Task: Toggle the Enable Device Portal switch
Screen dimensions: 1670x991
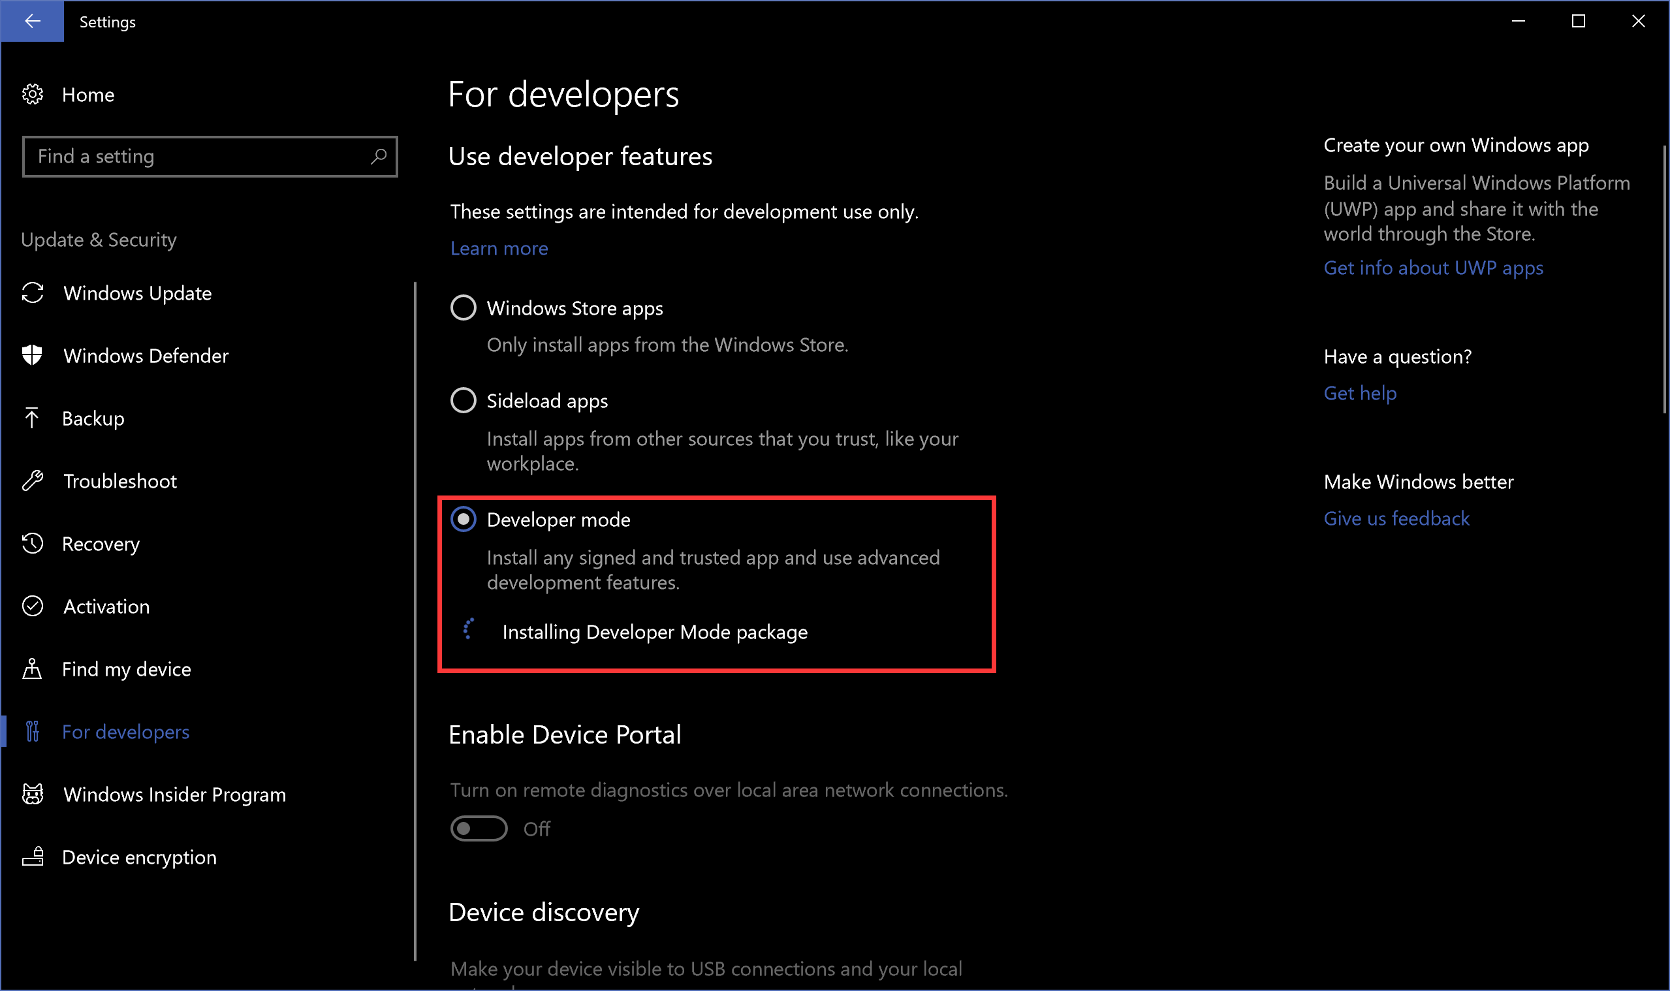Action: click(x=479, y=828)
